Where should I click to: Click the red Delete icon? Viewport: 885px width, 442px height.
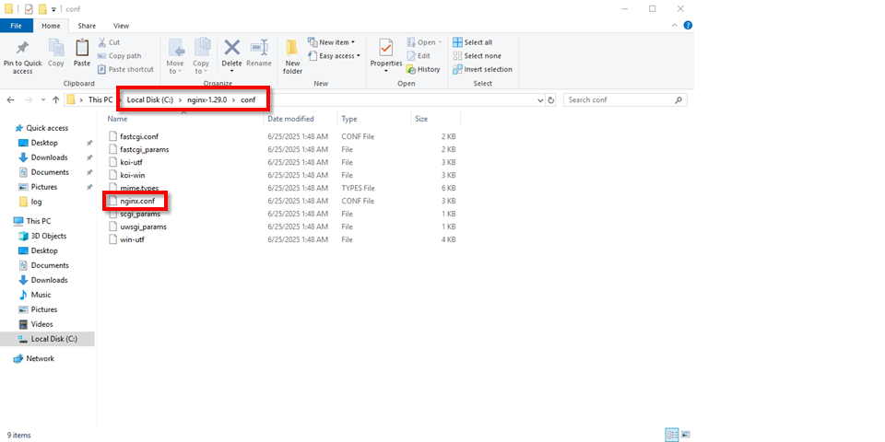point(231,47)
